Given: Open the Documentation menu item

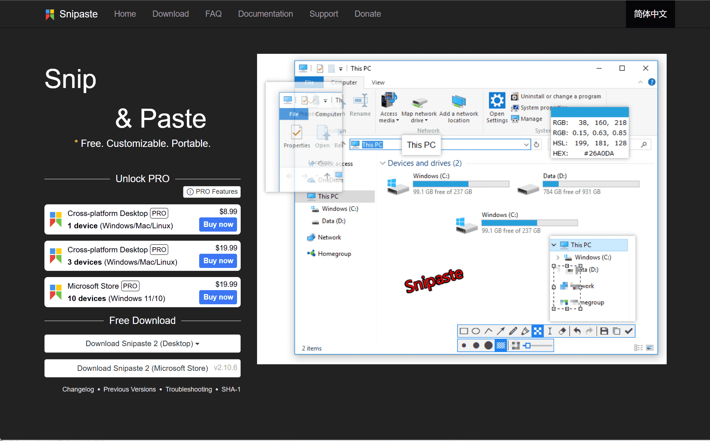Looking at the screenshot, I should coord(265,14).
